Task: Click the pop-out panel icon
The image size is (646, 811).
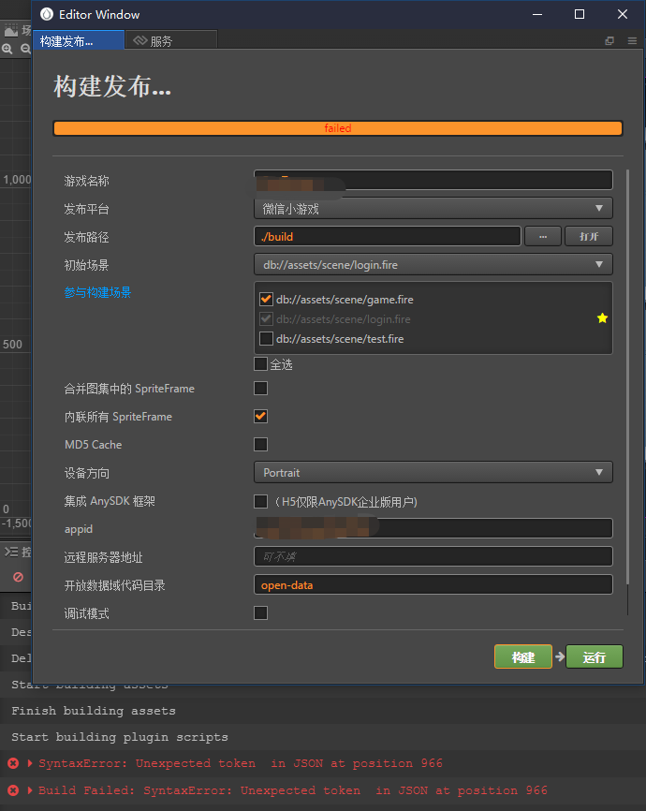Action: (609, 41)
